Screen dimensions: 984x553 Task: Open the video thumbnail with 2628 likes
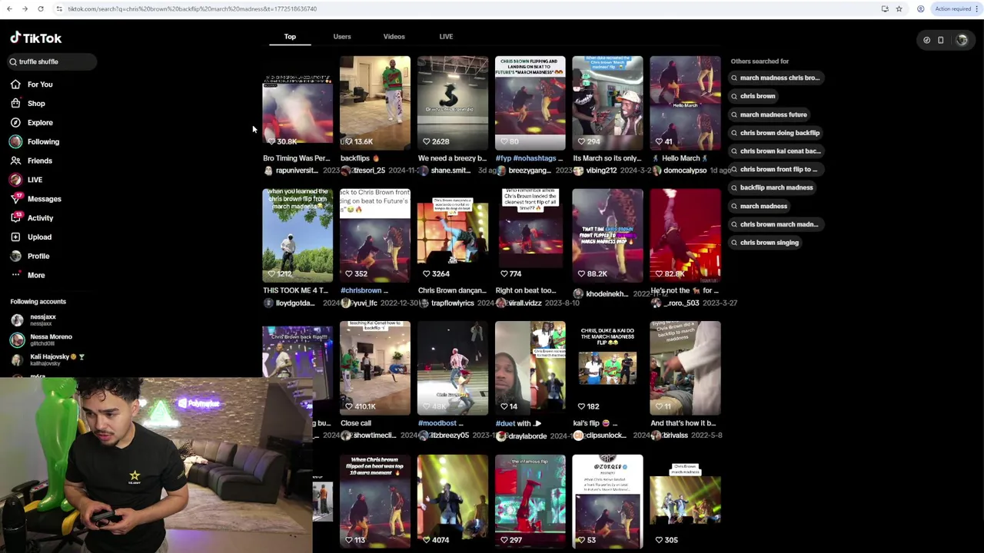click(452, 104)
